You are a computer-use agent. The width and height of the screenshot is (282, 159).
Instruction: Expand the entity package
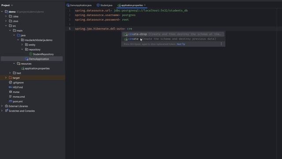(22, 45)
